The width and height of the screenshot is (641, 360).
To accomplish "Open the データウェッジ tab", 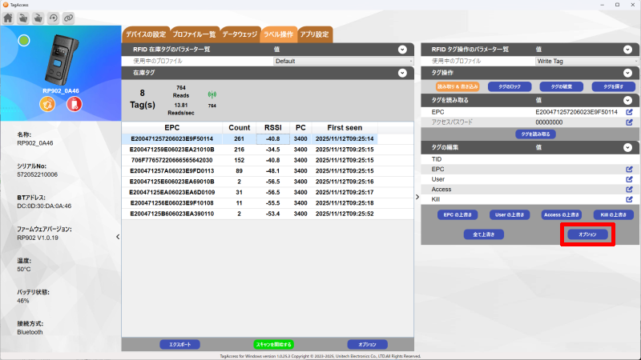I will (x=240, y=35).
